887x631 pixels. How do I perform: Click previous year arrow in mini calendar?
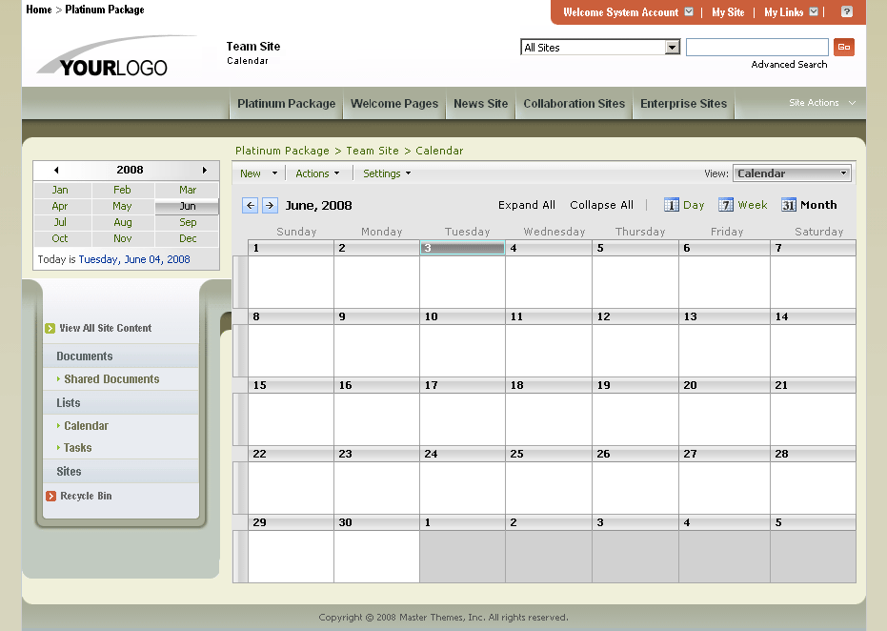[56, 170]
